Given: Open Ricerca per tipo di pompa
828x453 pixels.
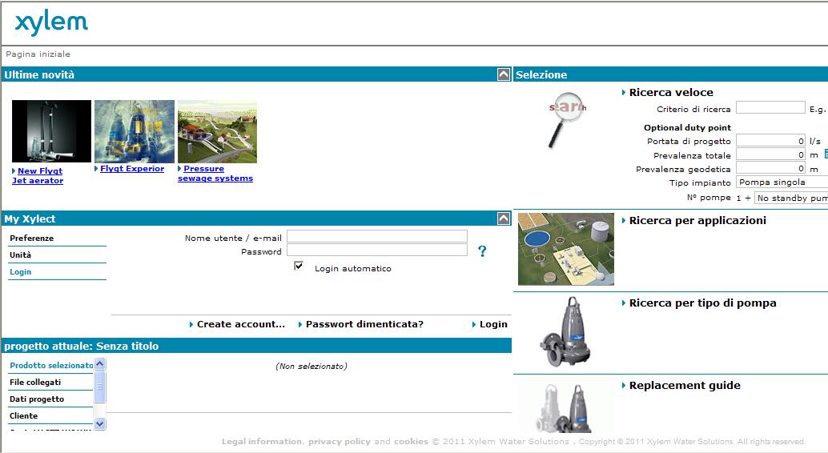Looking at the screenshot, I should click(702, 303).
